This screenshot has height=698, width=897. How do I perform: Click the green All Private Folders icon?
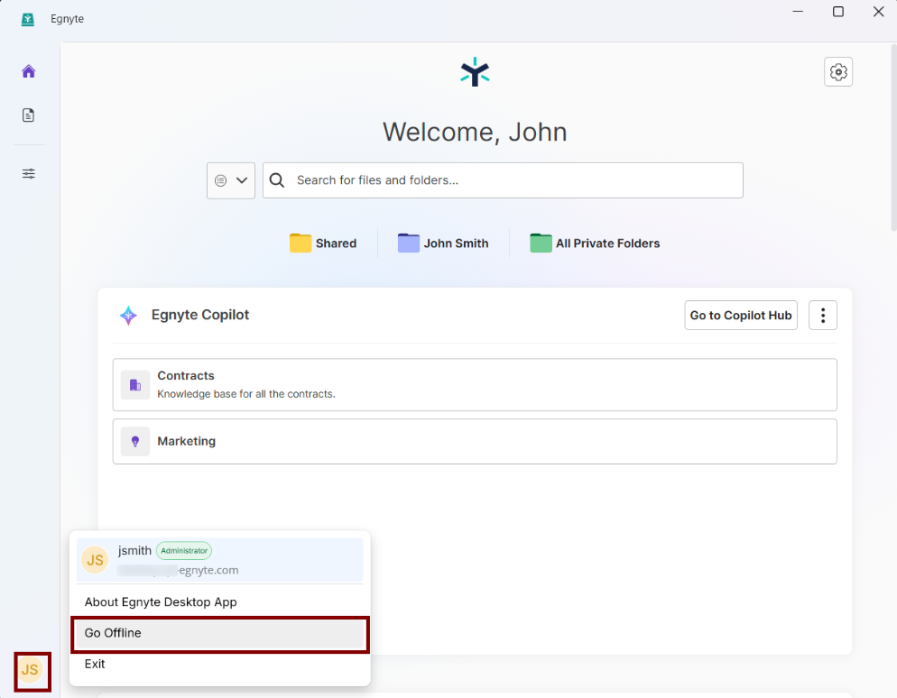[x=541, y=243]
